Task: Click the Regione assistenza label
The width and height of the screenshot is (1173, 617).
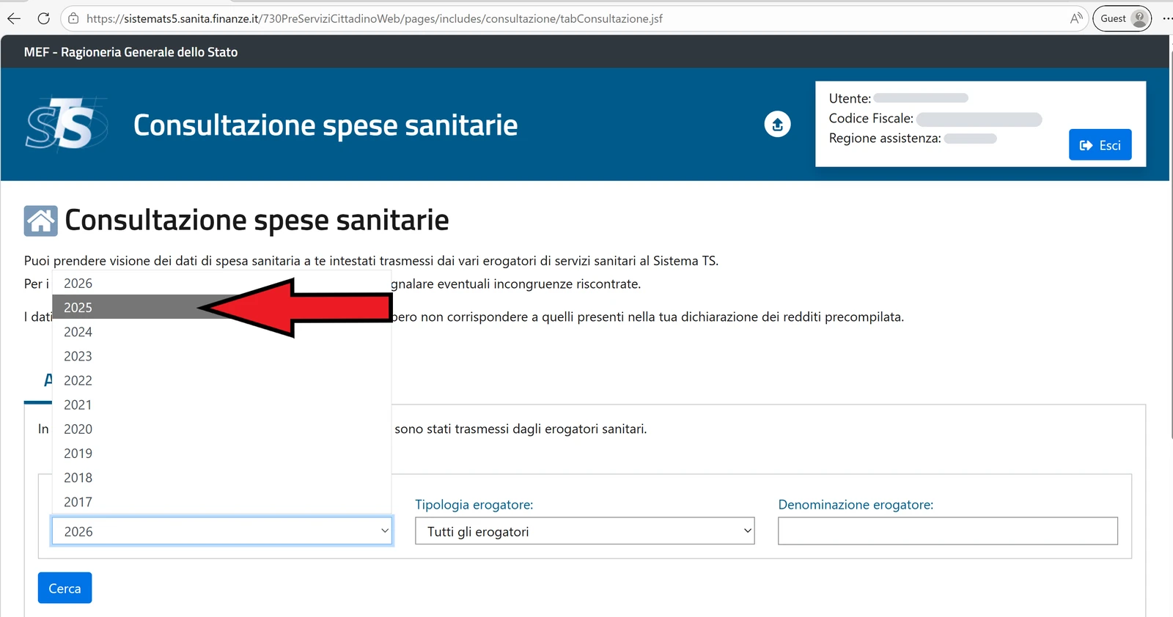Action: tap(885, 138)
